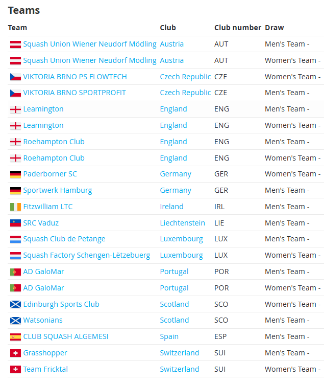Click the Liechtenstein flag beside SRC Vaduz
This screenshot has width=324, height=384.
15,223
